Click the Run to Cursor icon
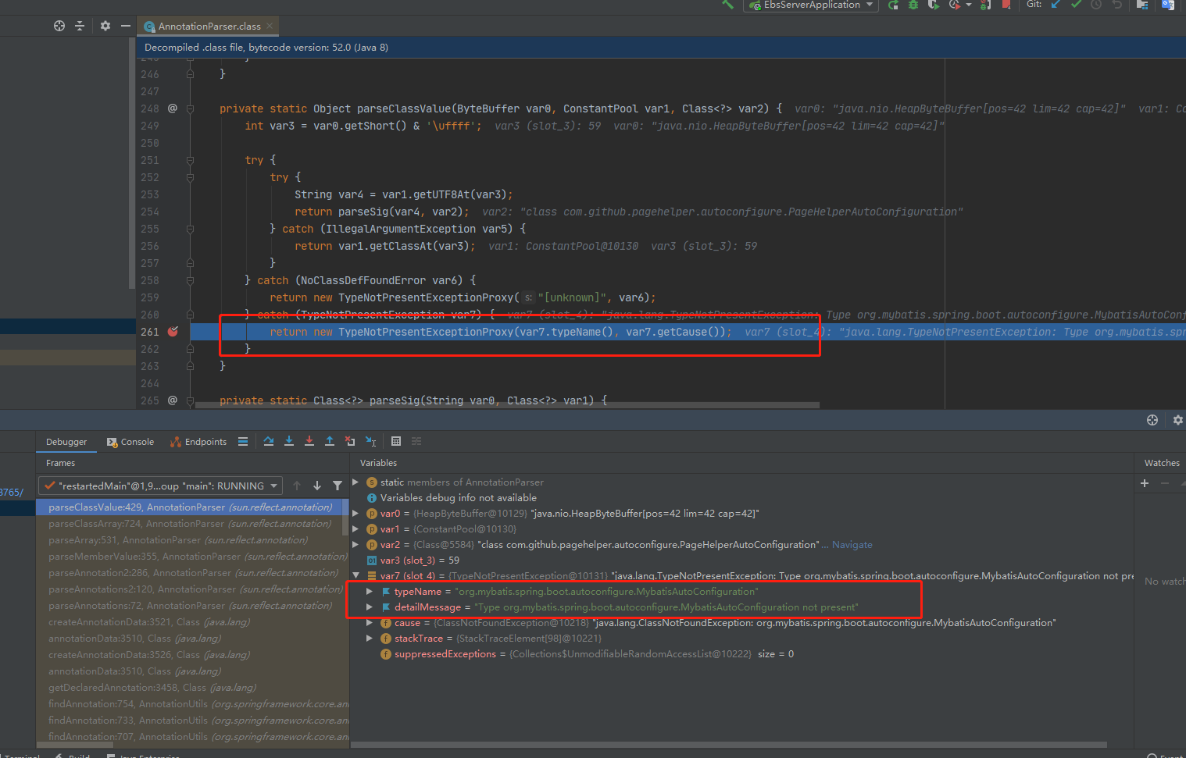 (371, 442)
